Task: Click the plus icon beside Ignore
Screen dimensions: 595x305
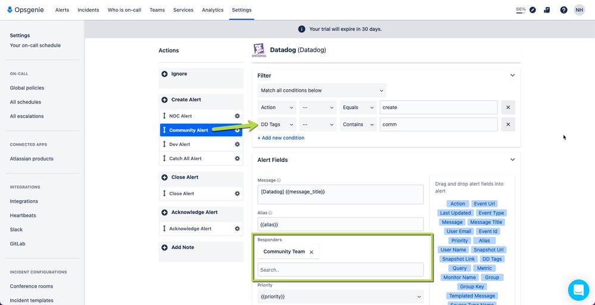Action: point(164,74)
